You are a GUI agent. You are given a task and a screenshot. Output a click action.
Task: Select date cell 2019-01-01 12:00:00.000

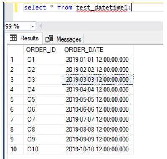tap(98, 60)
